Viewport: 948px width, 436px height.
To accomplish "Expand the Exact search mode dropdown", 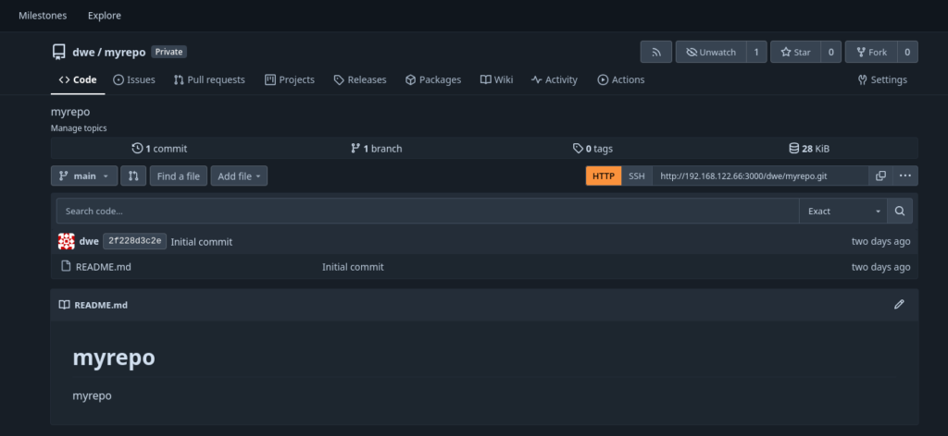I will point(843,211).
